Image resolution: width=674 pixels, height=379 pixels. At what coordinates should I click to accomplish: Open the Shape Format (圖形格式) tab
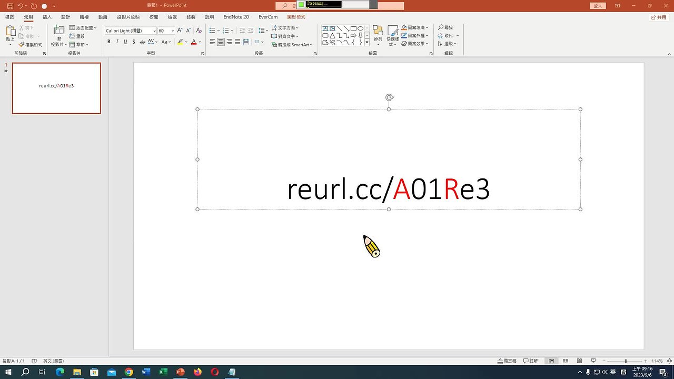coord(296,17)
